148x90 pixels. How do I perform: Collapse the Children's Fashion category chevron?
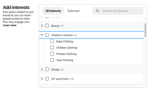[x=42, y=35]
